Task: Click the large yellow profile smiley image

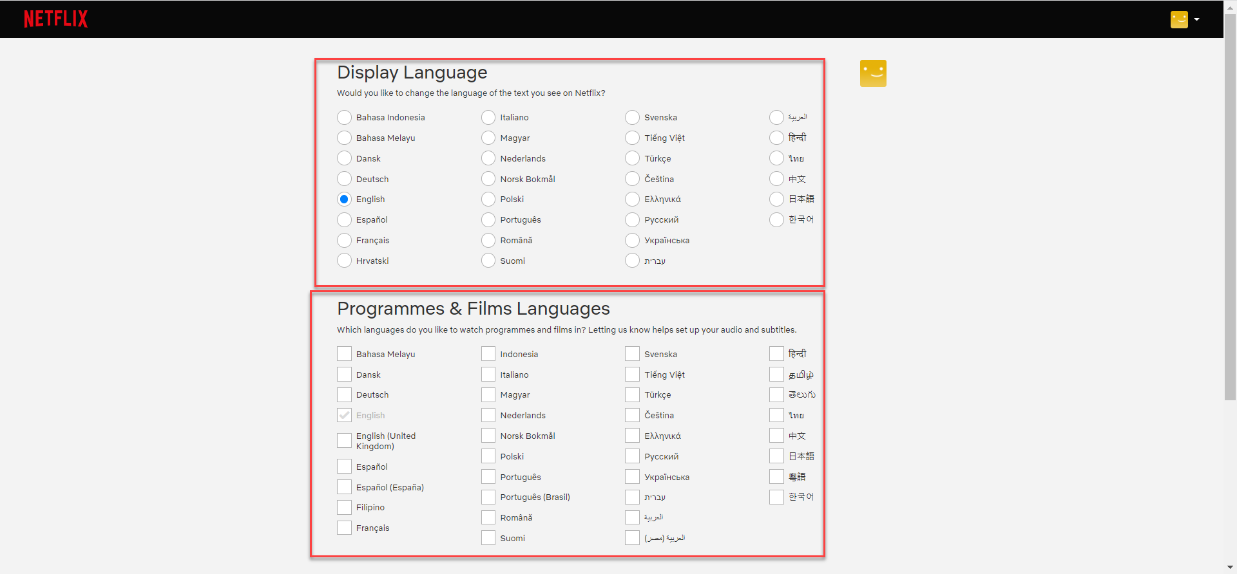Action: (x=872, y=73)
